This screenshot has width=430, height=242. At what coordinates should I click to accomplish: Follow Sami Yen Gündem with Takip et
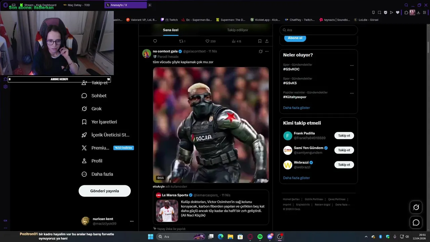point(344,150)
